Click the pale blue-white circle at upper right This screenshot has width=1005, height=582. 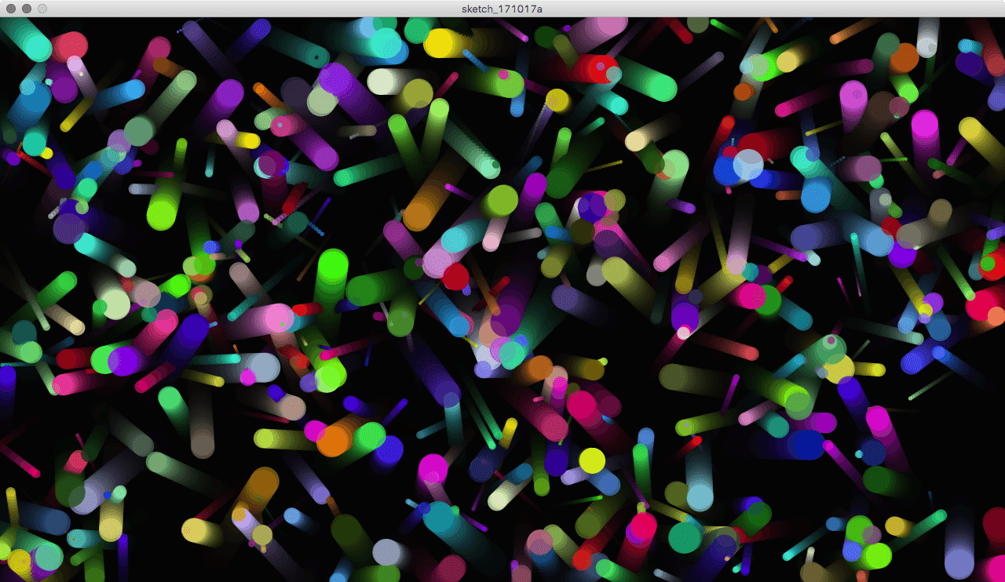pyautogui.click(x=748, y=165)
